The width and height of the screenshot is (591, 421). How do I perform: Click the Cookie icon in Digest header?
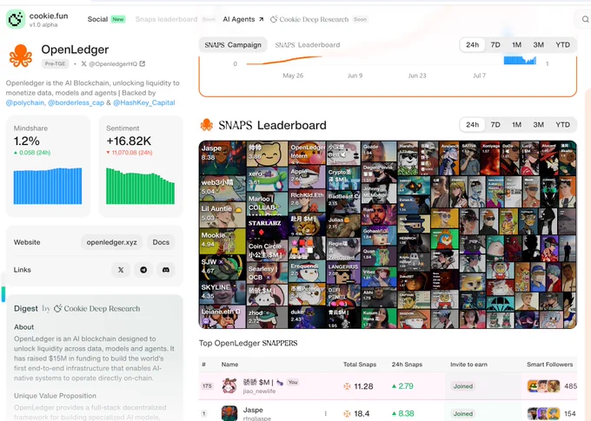pyautogui.click(x=57, y=308)
